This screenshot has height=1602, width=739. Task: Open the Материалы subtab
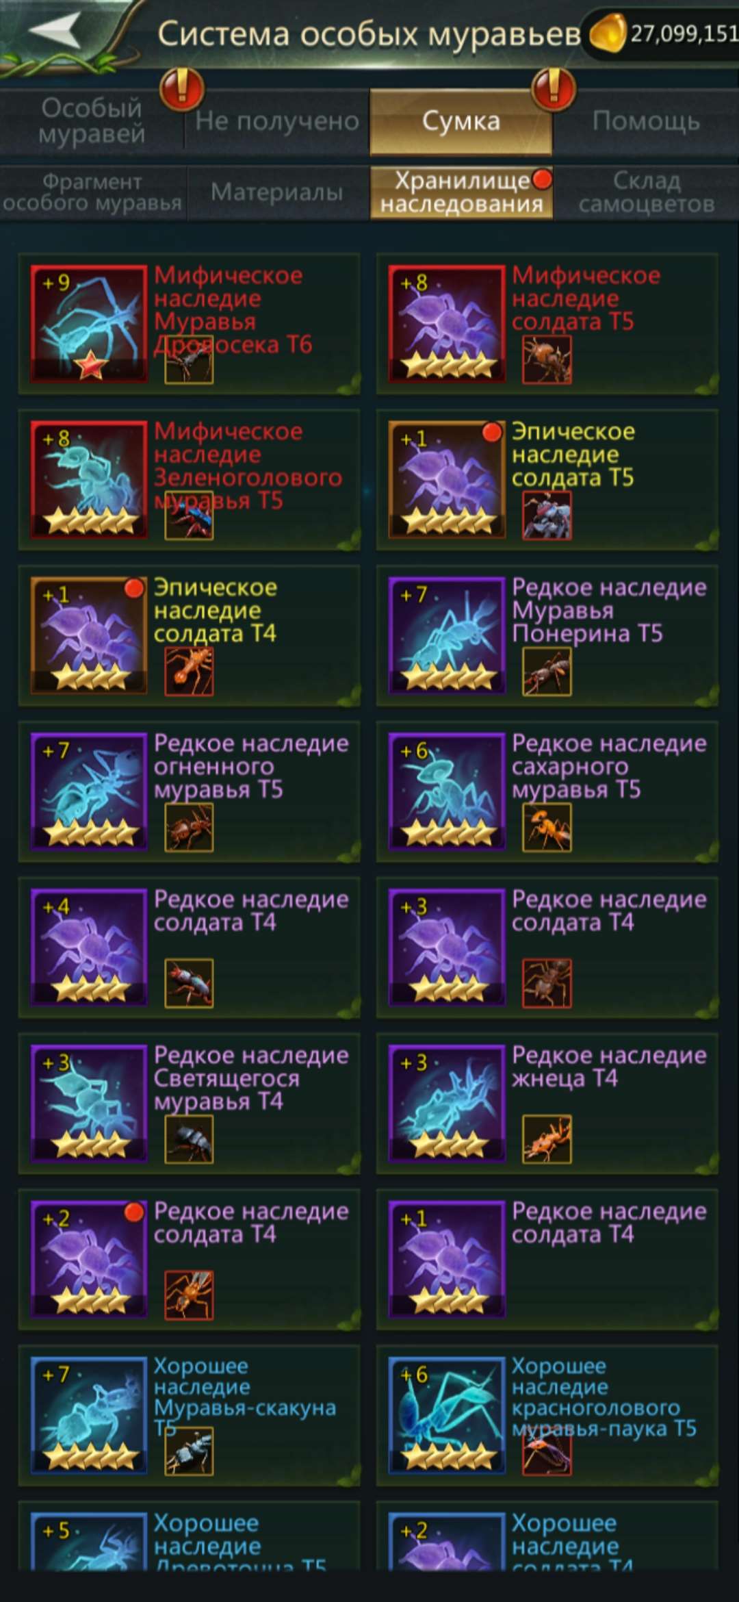tap(276, 192)
